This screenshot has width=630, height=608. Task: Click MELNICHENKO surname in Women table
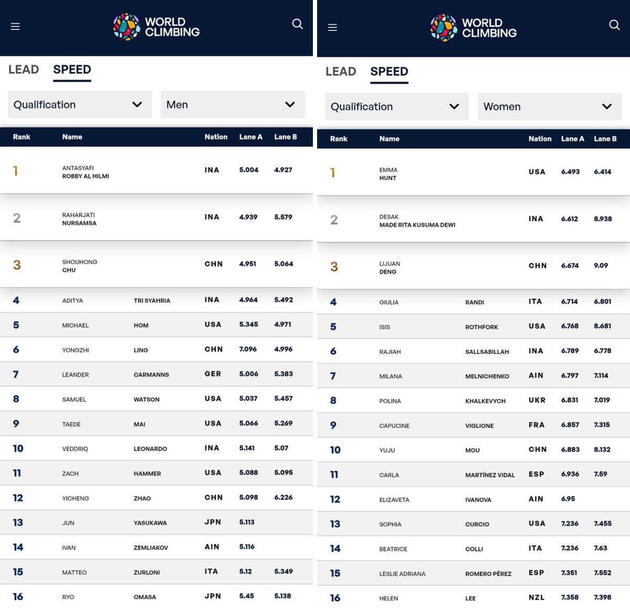487,376
